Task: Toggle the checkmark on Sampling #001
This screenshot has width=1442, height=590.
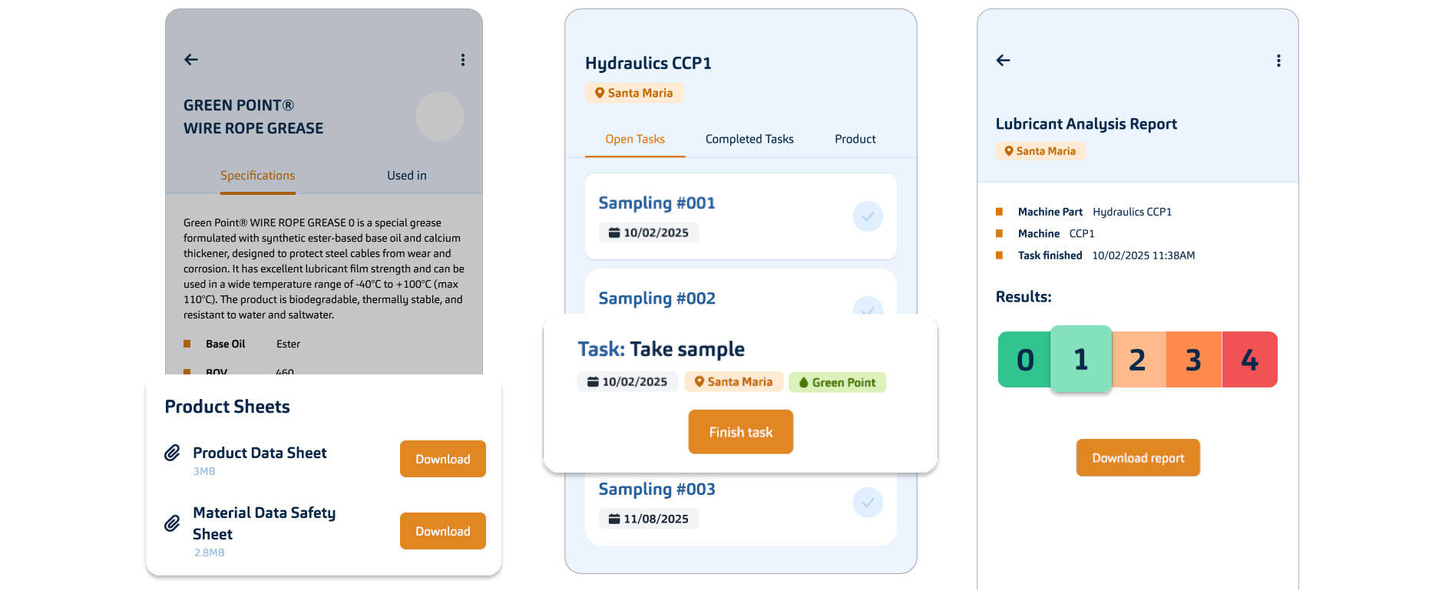Action: (868, 216)
